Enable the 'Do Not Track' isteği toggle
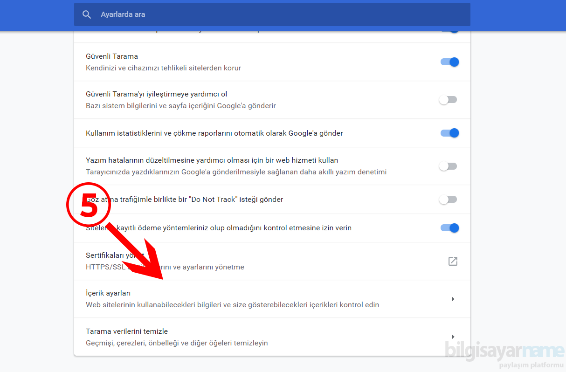Image resolution: width=566 pixels, height=372 pixels. point(448,200)
